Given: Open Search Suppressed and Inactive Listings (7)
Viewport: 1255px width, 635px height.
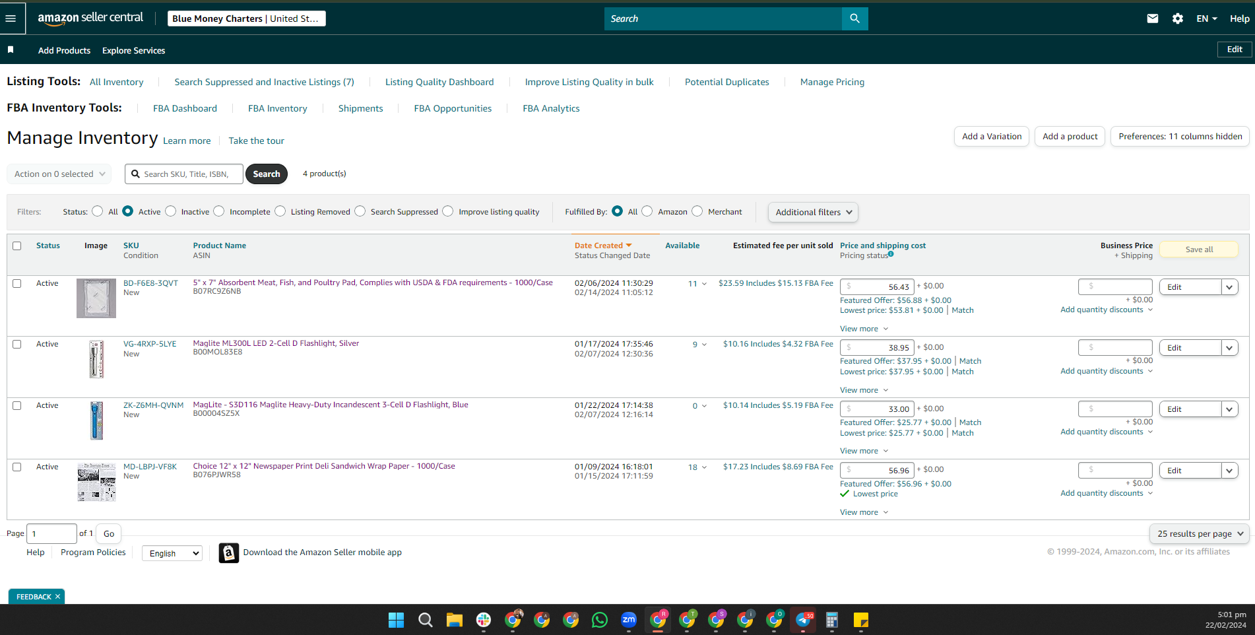Looking at the screenshot, I should click(264, 82).
